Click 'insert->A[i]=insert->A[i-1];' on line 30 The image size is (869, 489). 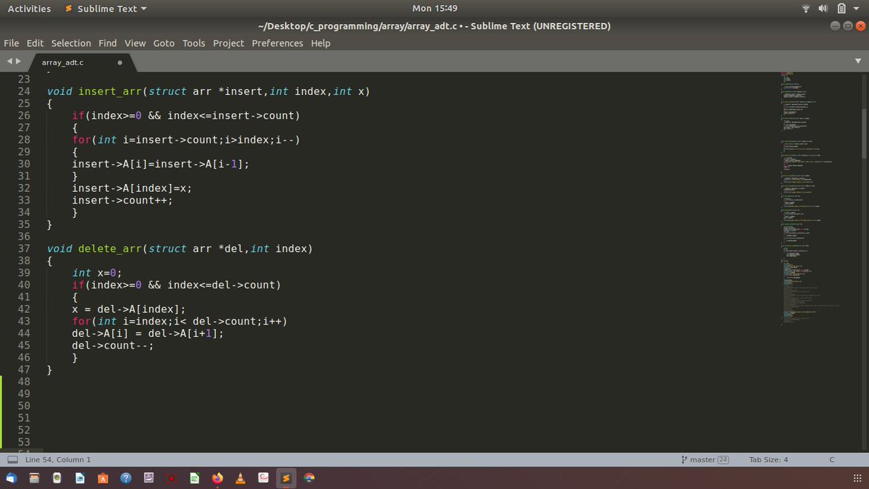coord(161,164)
